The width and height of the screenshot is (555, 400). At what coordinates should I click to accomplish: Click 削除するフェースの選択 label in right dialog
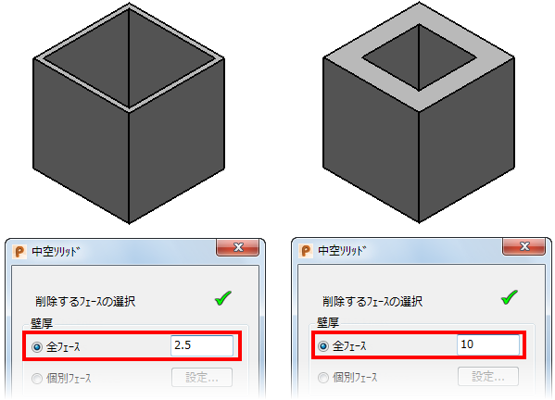point(372,301)
